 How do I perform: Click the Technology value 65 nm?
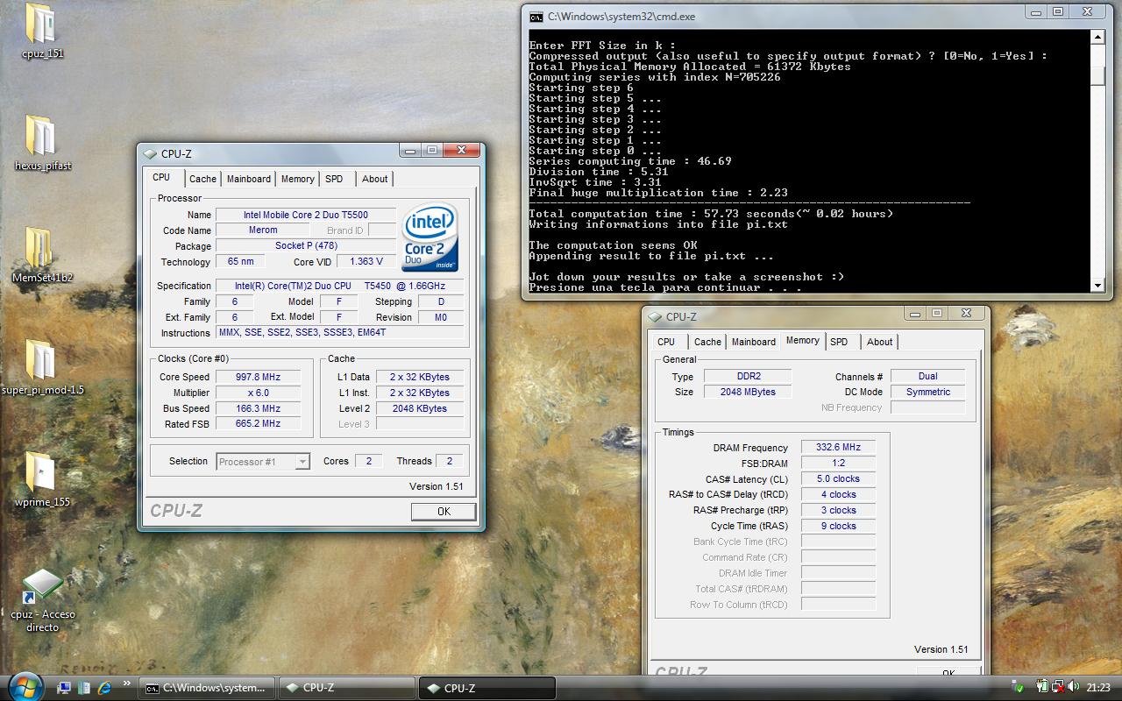point(240,262)
